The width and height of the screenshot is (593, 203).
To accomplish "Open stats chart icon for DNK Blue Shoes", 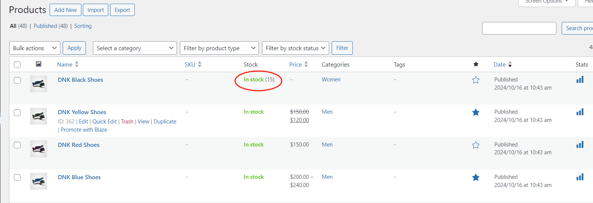I will pyautogui.click(x=580, y=177).
